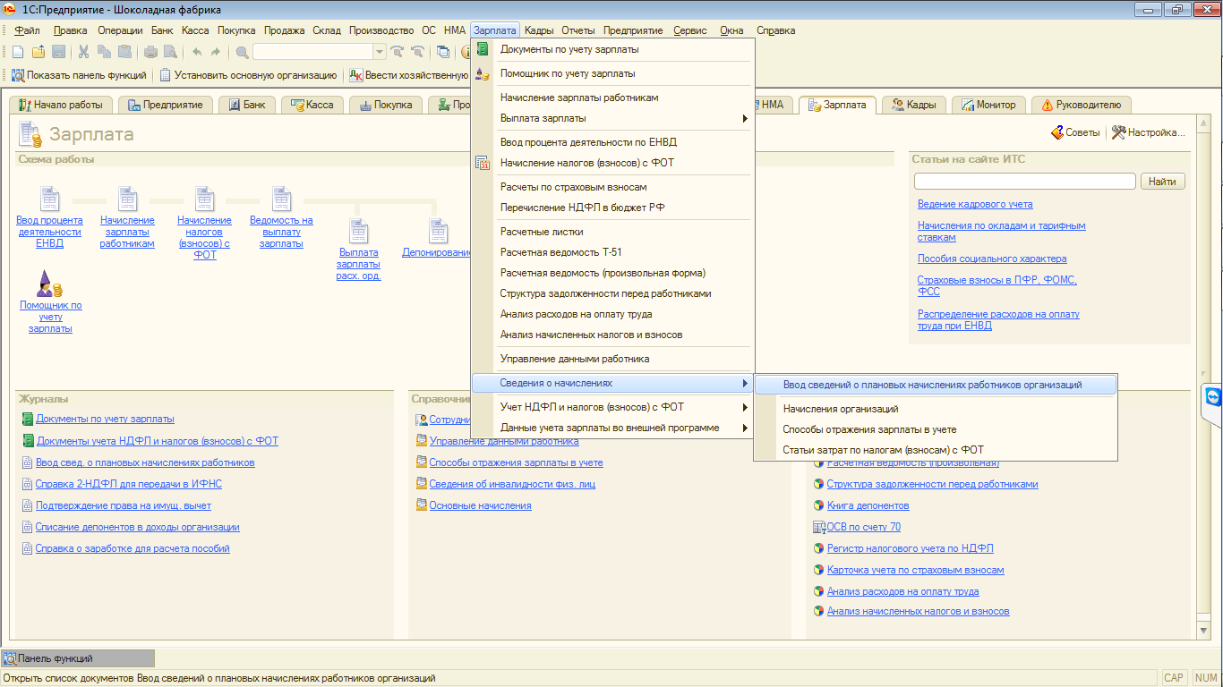The width and height of the screenshot is (1223, 687).
Task: Click Показать панель функций toolbar button
Action: (79, 75)
